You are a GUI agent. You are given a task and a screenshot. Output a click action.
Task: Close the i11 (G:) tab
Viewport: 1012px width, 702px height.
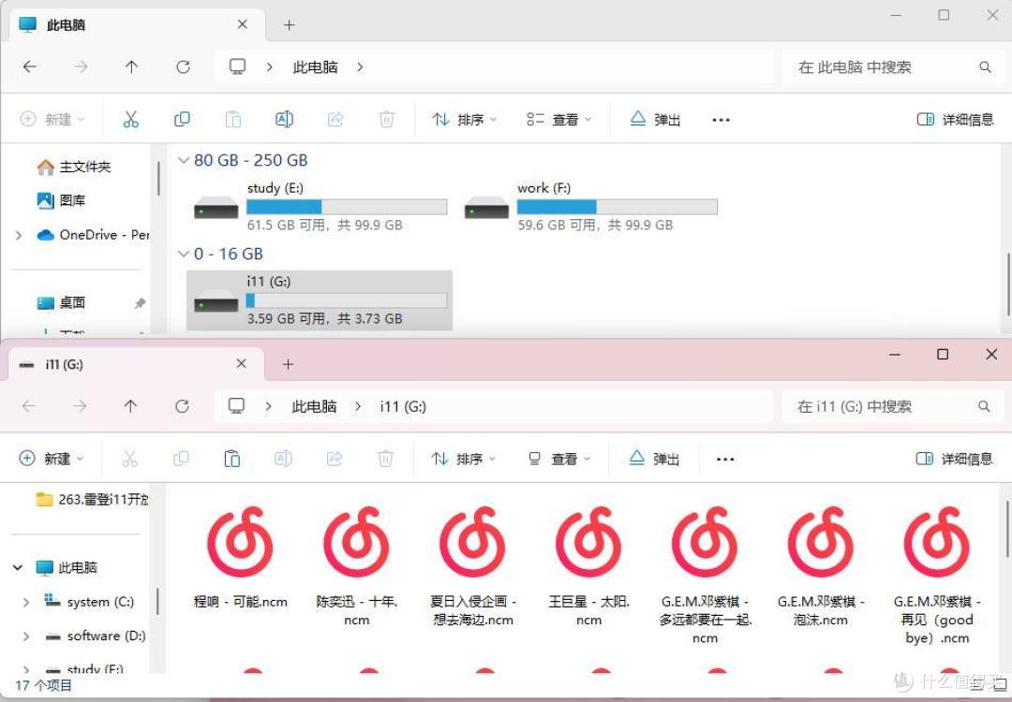click(242, 363)
